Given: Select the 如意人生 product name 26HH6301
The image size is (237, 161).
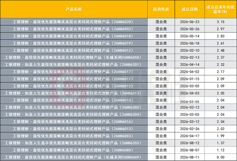Looking at the screenshot, I should point(73,65).
